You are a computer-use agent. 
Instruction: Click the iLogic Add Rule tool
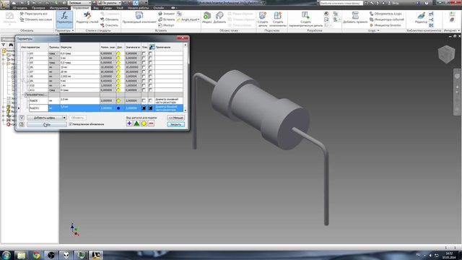click(355, 17)
